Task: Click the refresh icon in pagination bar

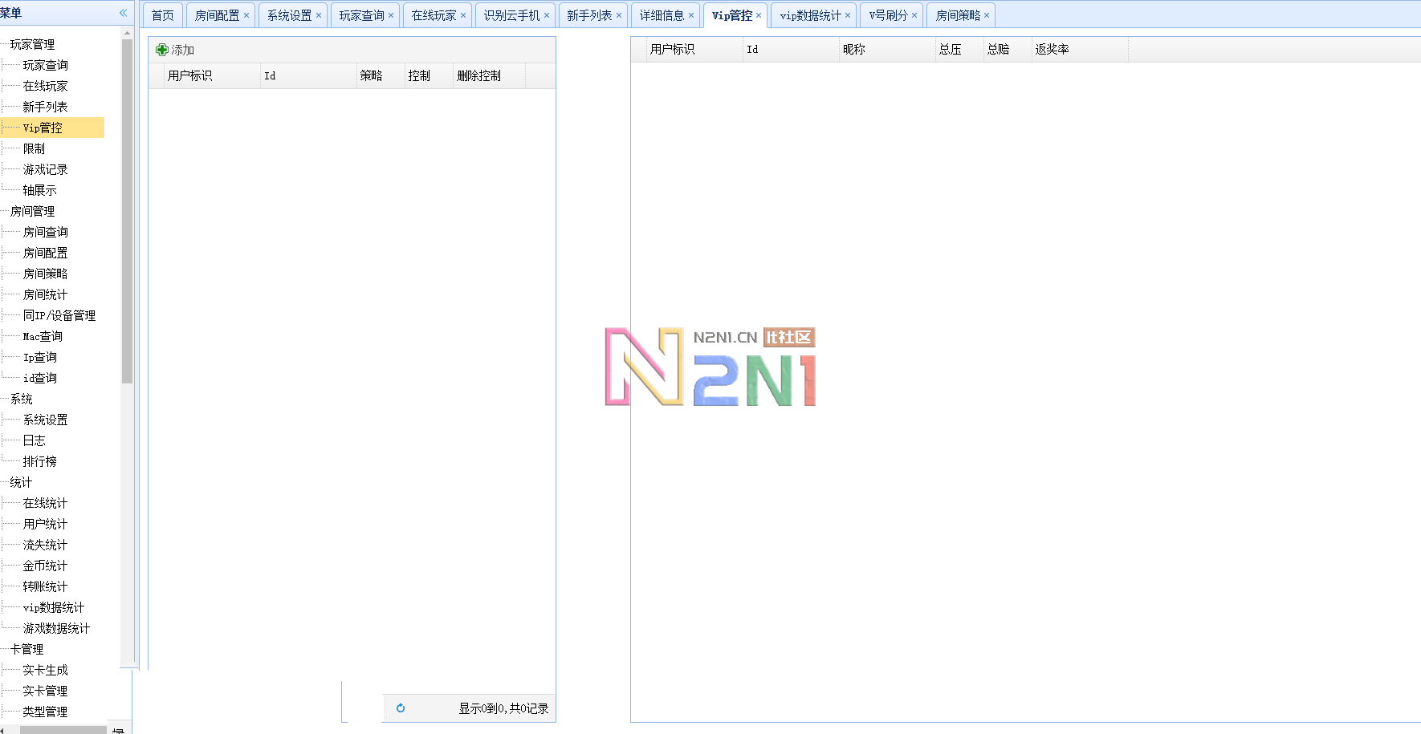Action: click(401, 708)
